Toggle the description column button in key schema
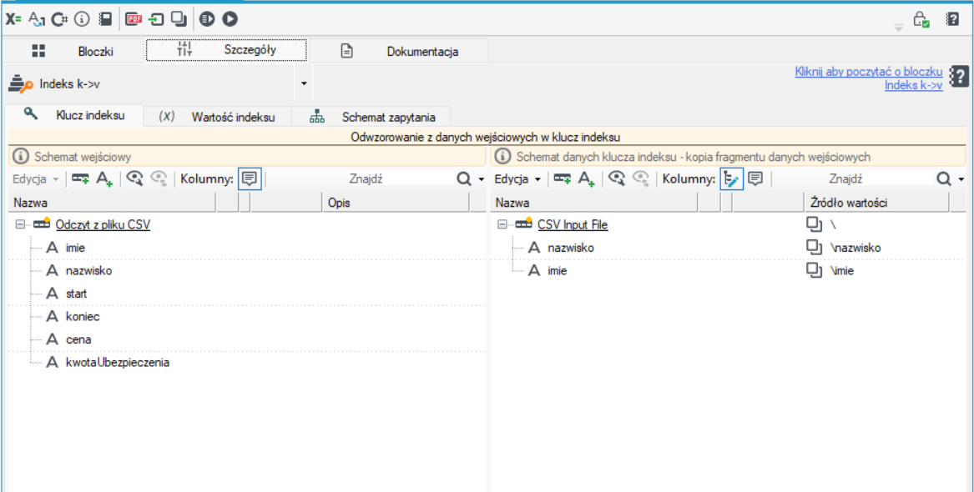This screenshot has width=974, height=492. tap(755, 179)
